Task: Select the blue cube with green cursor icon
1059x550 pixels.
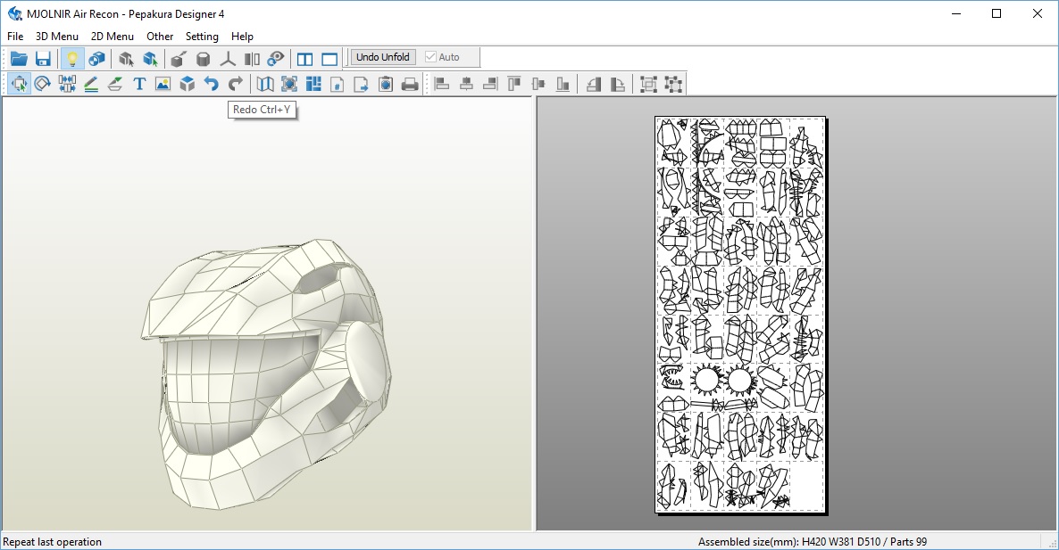Action: click(150, 59)
